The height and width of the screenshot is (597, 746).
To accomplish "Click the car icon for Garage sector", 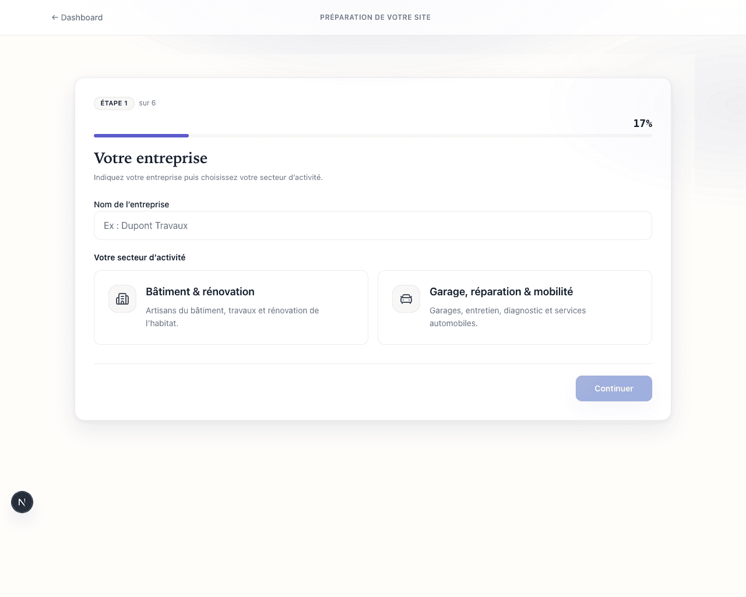I will [406, 299].
